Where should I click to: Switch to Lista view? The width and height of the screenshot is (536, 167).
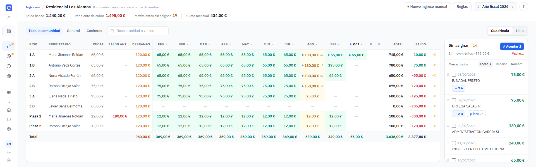click(x=520, y=31)
